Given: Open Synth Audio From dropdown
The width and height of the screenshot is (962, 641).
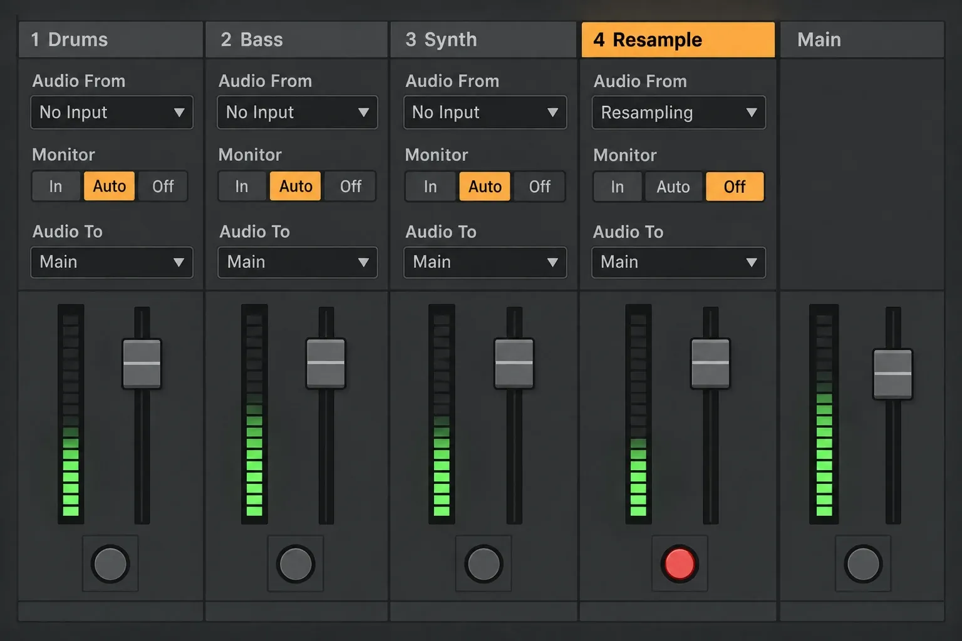Looking at the screenshot, I should (x=485, y=112).
